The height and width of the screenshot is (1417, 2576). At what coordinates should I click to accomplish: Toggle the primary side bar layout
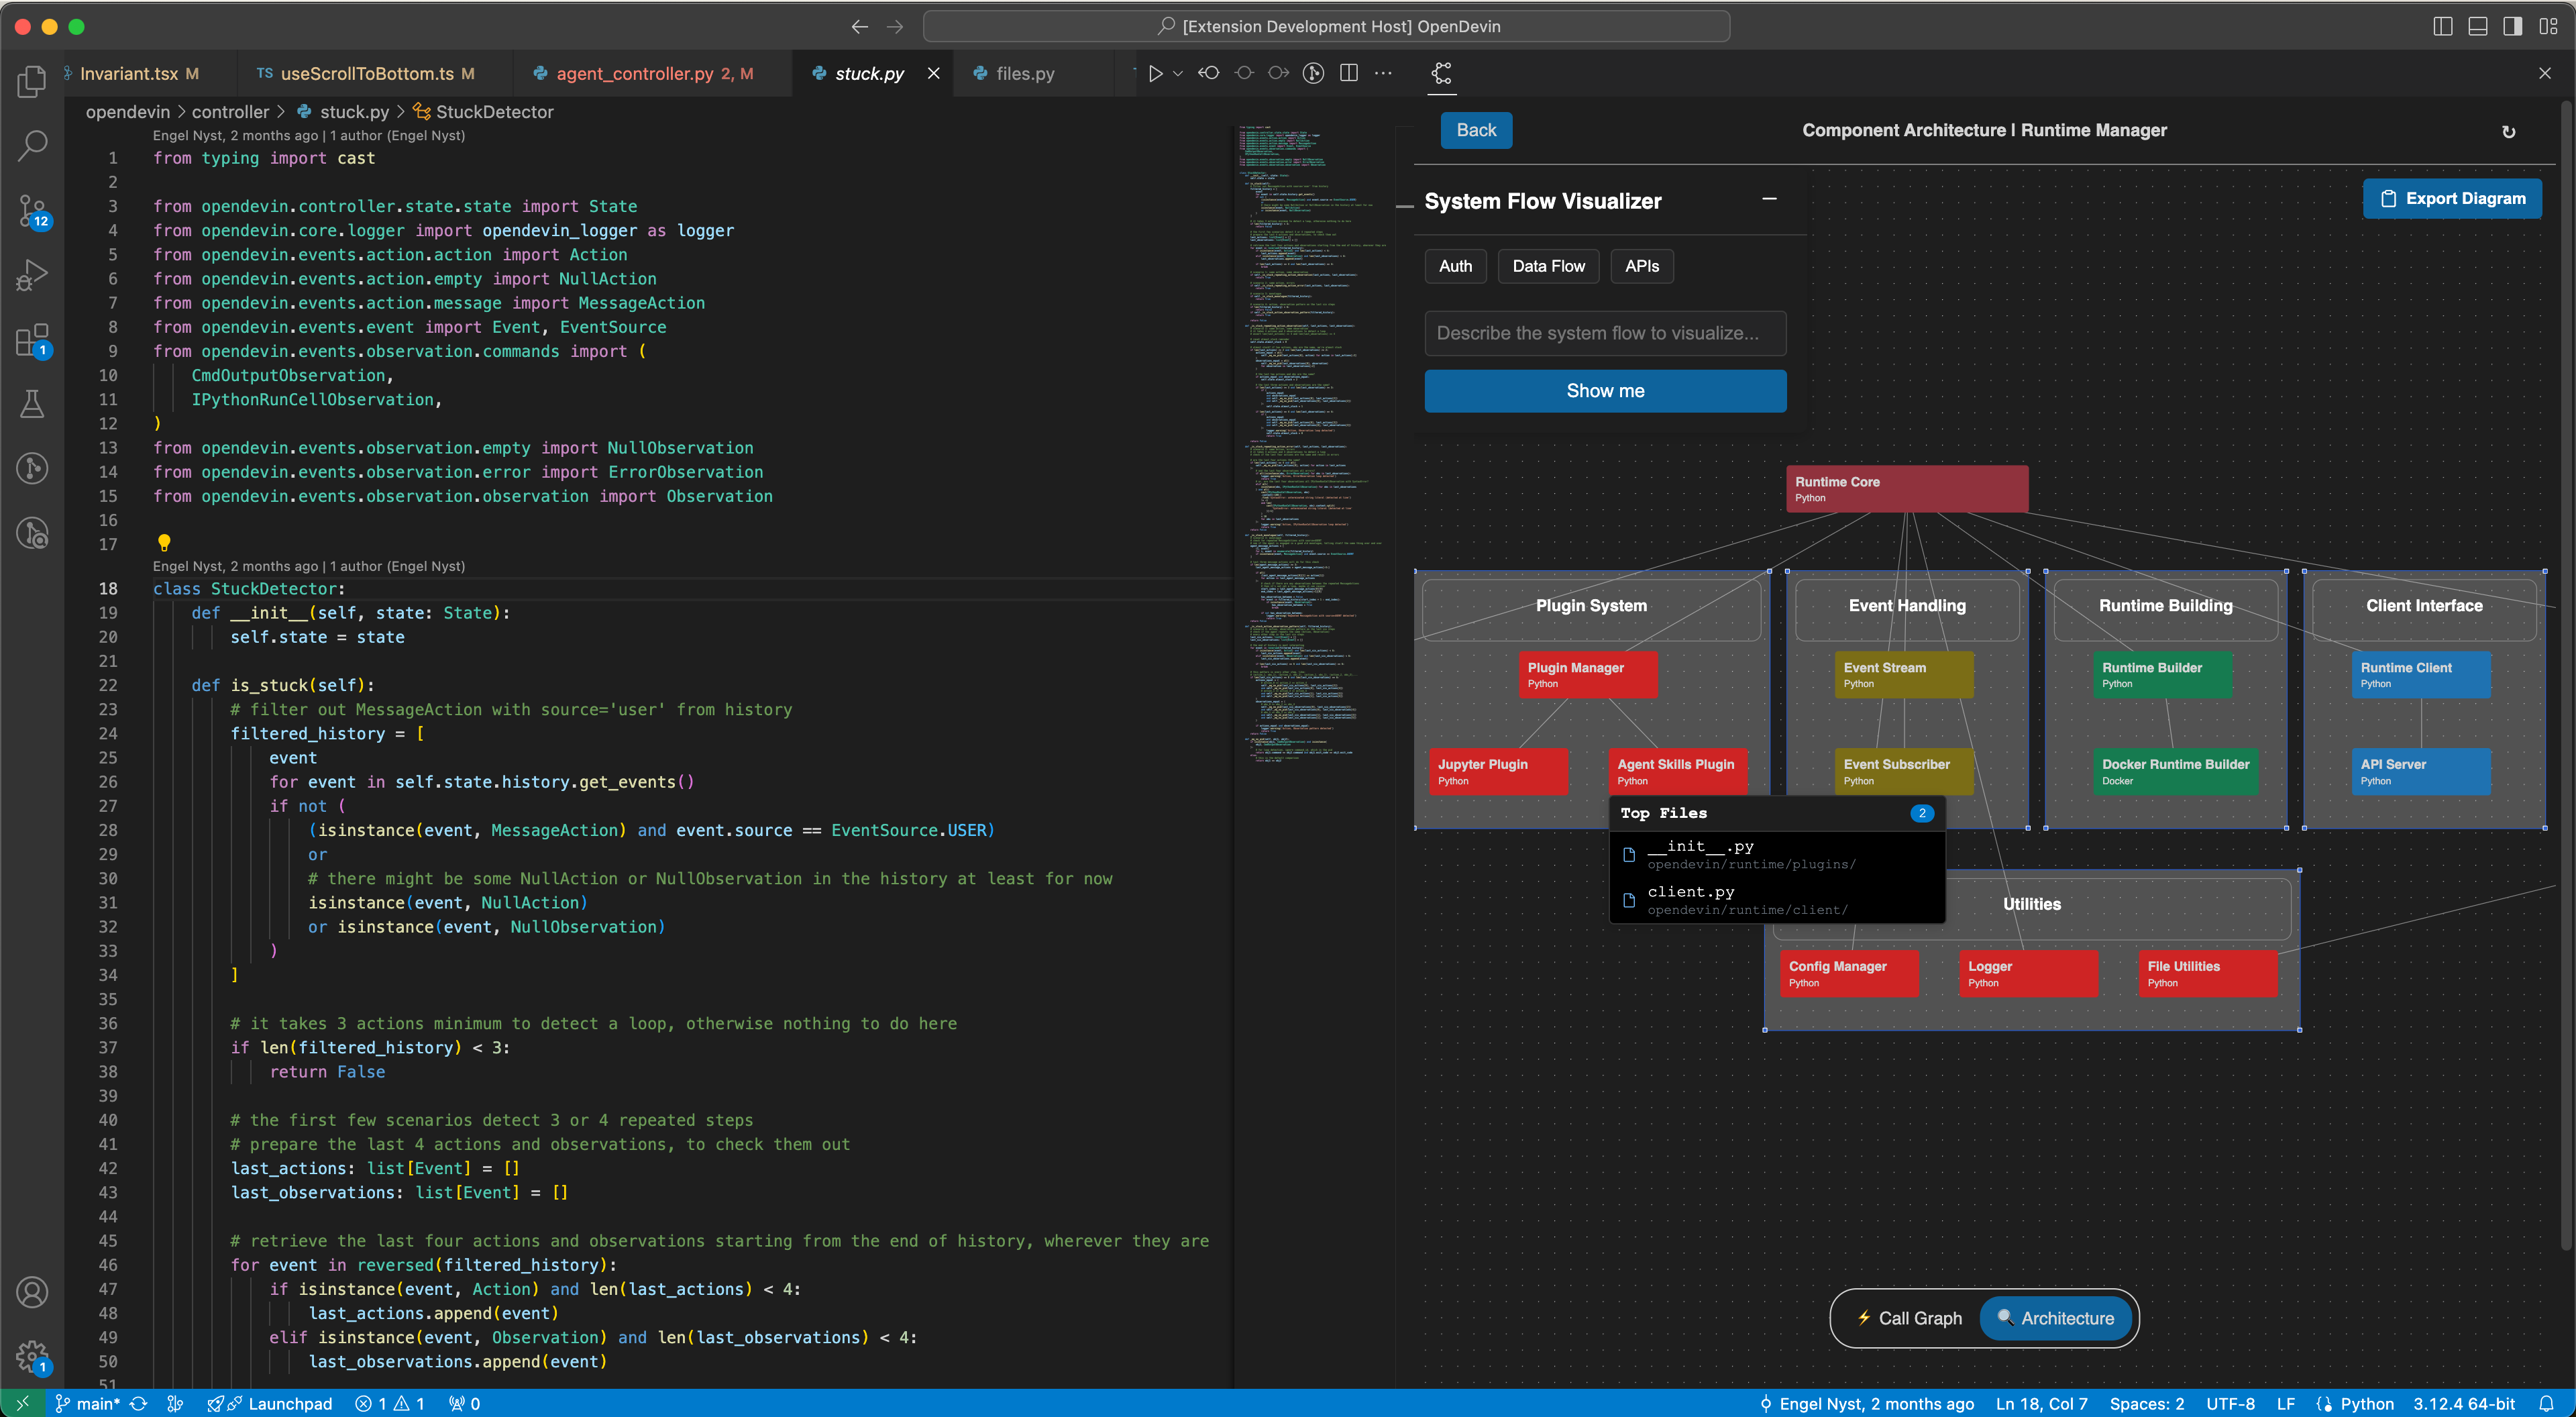click(x=2442, y=26)
